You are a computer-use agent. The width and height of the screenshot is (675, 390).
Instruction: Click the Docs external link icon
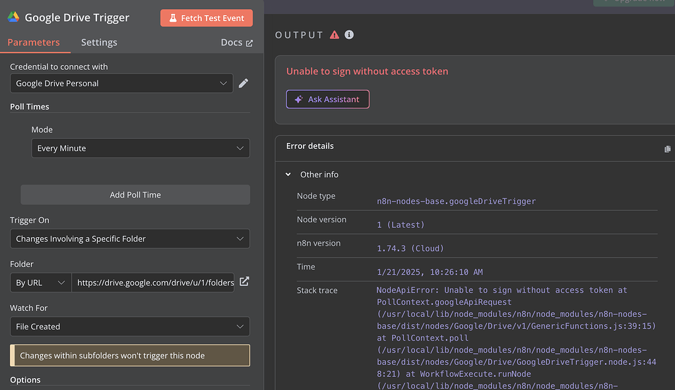tap(249, 43)
